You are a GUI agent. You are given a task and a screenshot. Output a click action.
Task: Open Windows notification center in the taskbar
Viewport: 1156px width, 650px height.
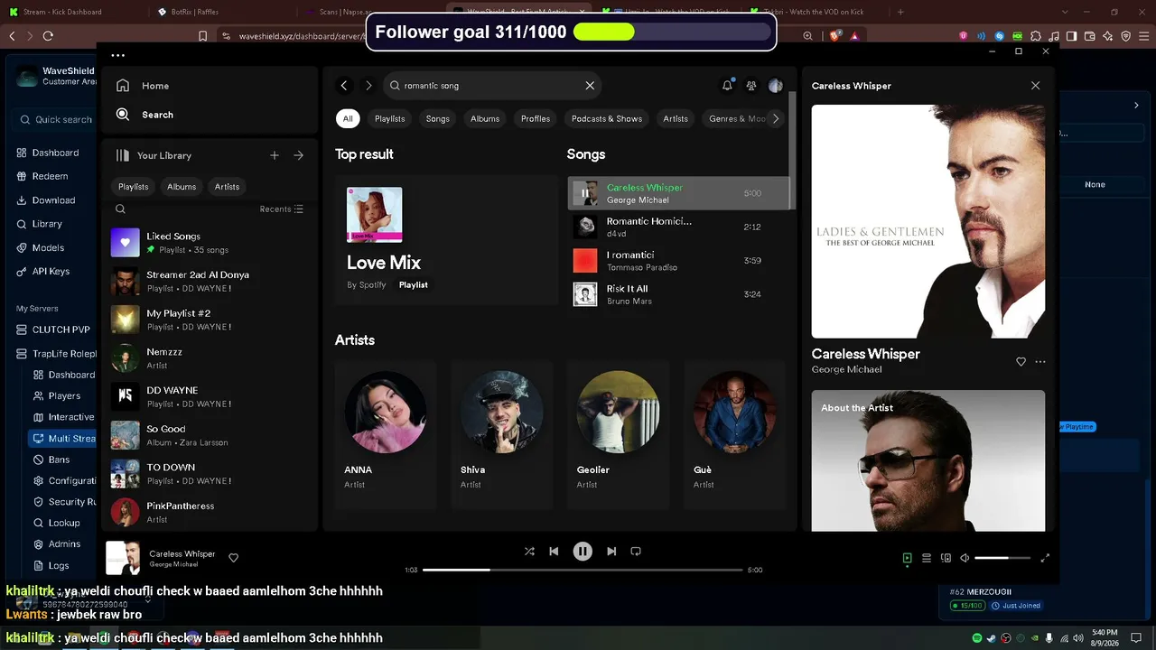(1135, 638)
